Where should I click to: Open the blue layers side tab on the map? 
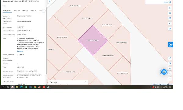pos(170,45)
